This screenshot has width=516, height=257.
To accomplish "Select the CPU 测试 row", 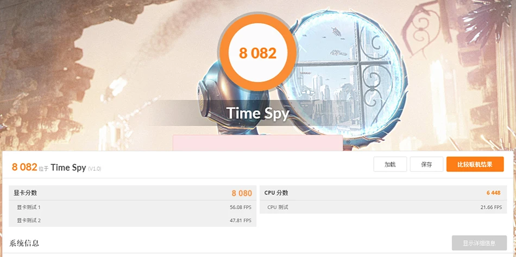I will point(383,207).
